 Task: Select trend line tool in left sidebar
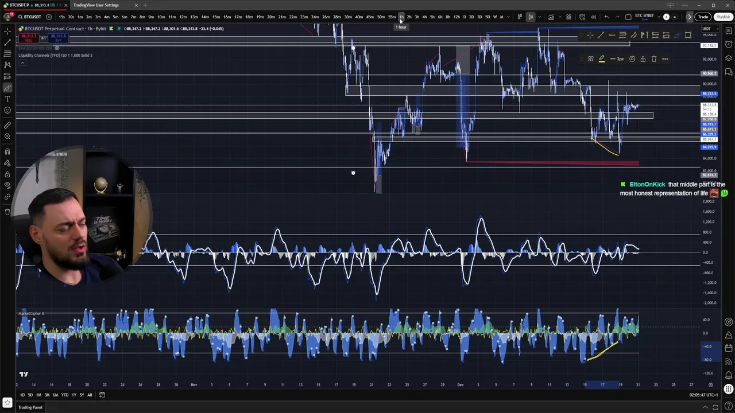[7, 42]
